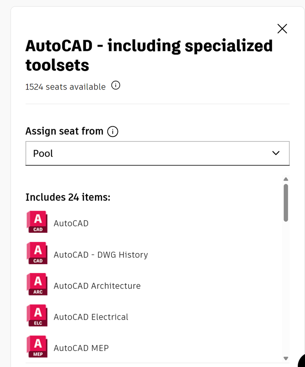Click the items list scrollbar thumb
This screenshot has height=367, width=305.
[286, 203]
